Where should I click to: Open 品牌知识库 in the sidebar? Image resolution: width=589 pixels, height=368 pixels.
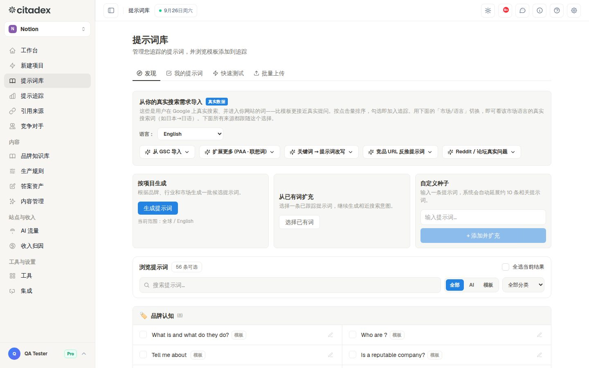pos(47,156)
